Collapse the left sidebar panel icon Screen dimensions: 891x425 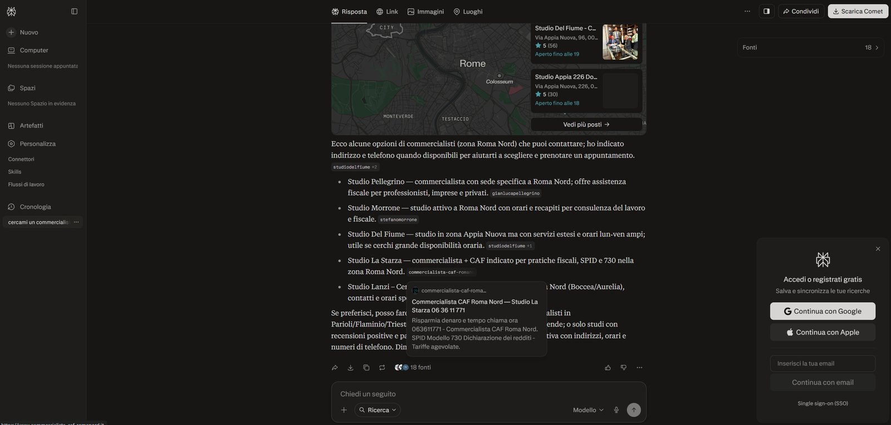74,11
